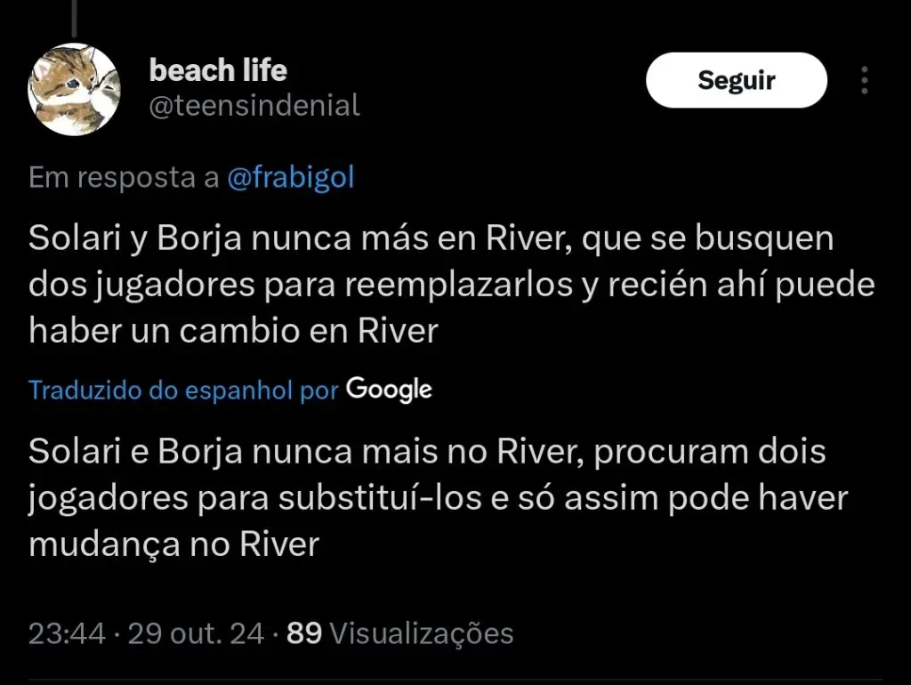Click the "29 out. 24" post date
This screenshot has height=685, width=911.
coord(197,633)
